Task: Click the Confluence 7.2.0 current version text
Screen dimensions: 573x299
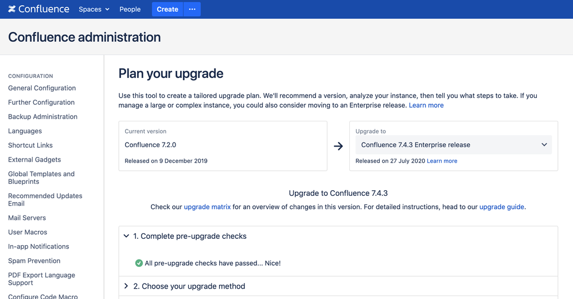Action: click(150, 144)
